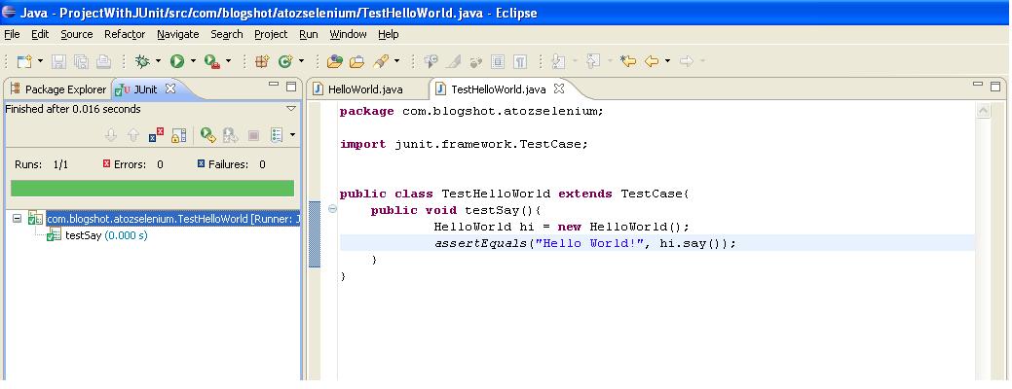Screen dimensions: 1012x389
Task: Open the Search menu
Action: coord(227,34)
